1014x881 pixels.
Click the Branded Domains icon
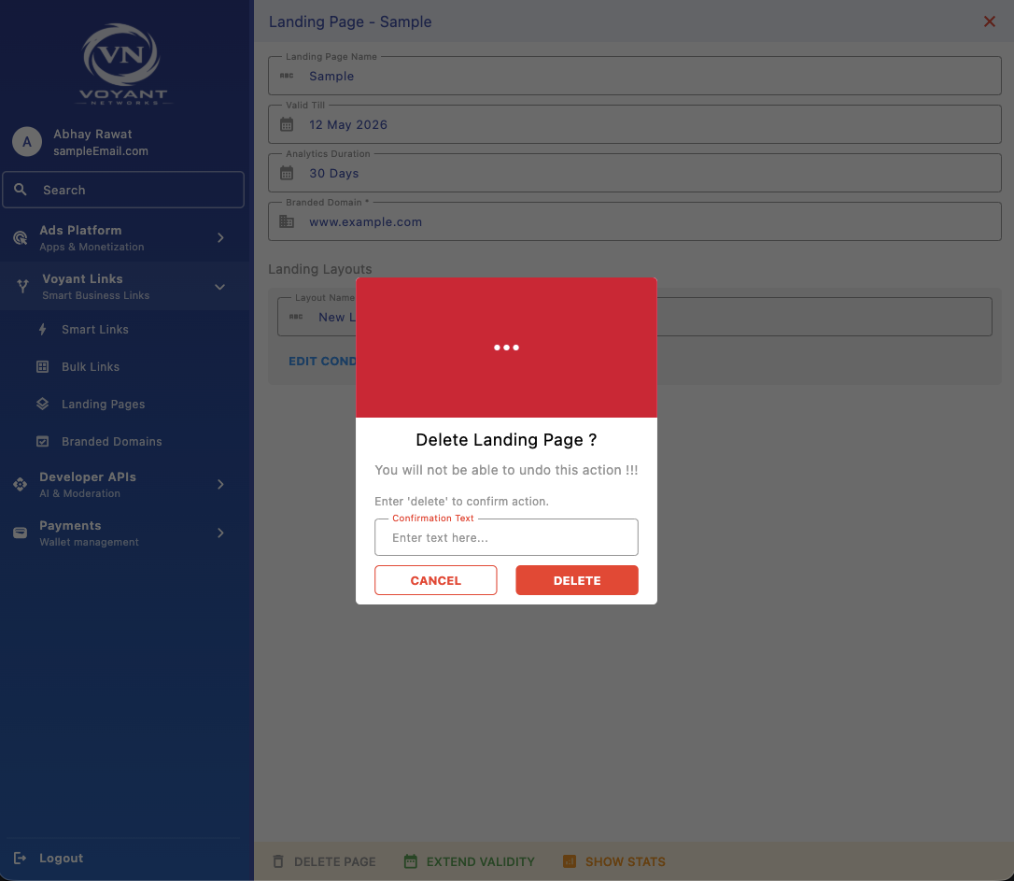click(x=42, y=442)
